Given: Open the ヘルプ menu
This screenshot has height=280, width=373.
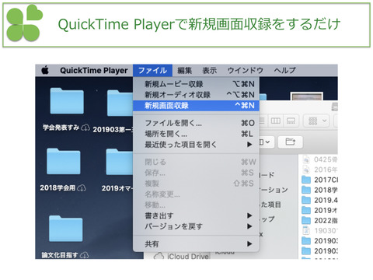Looking at the screenshot, I should (284, 70).
